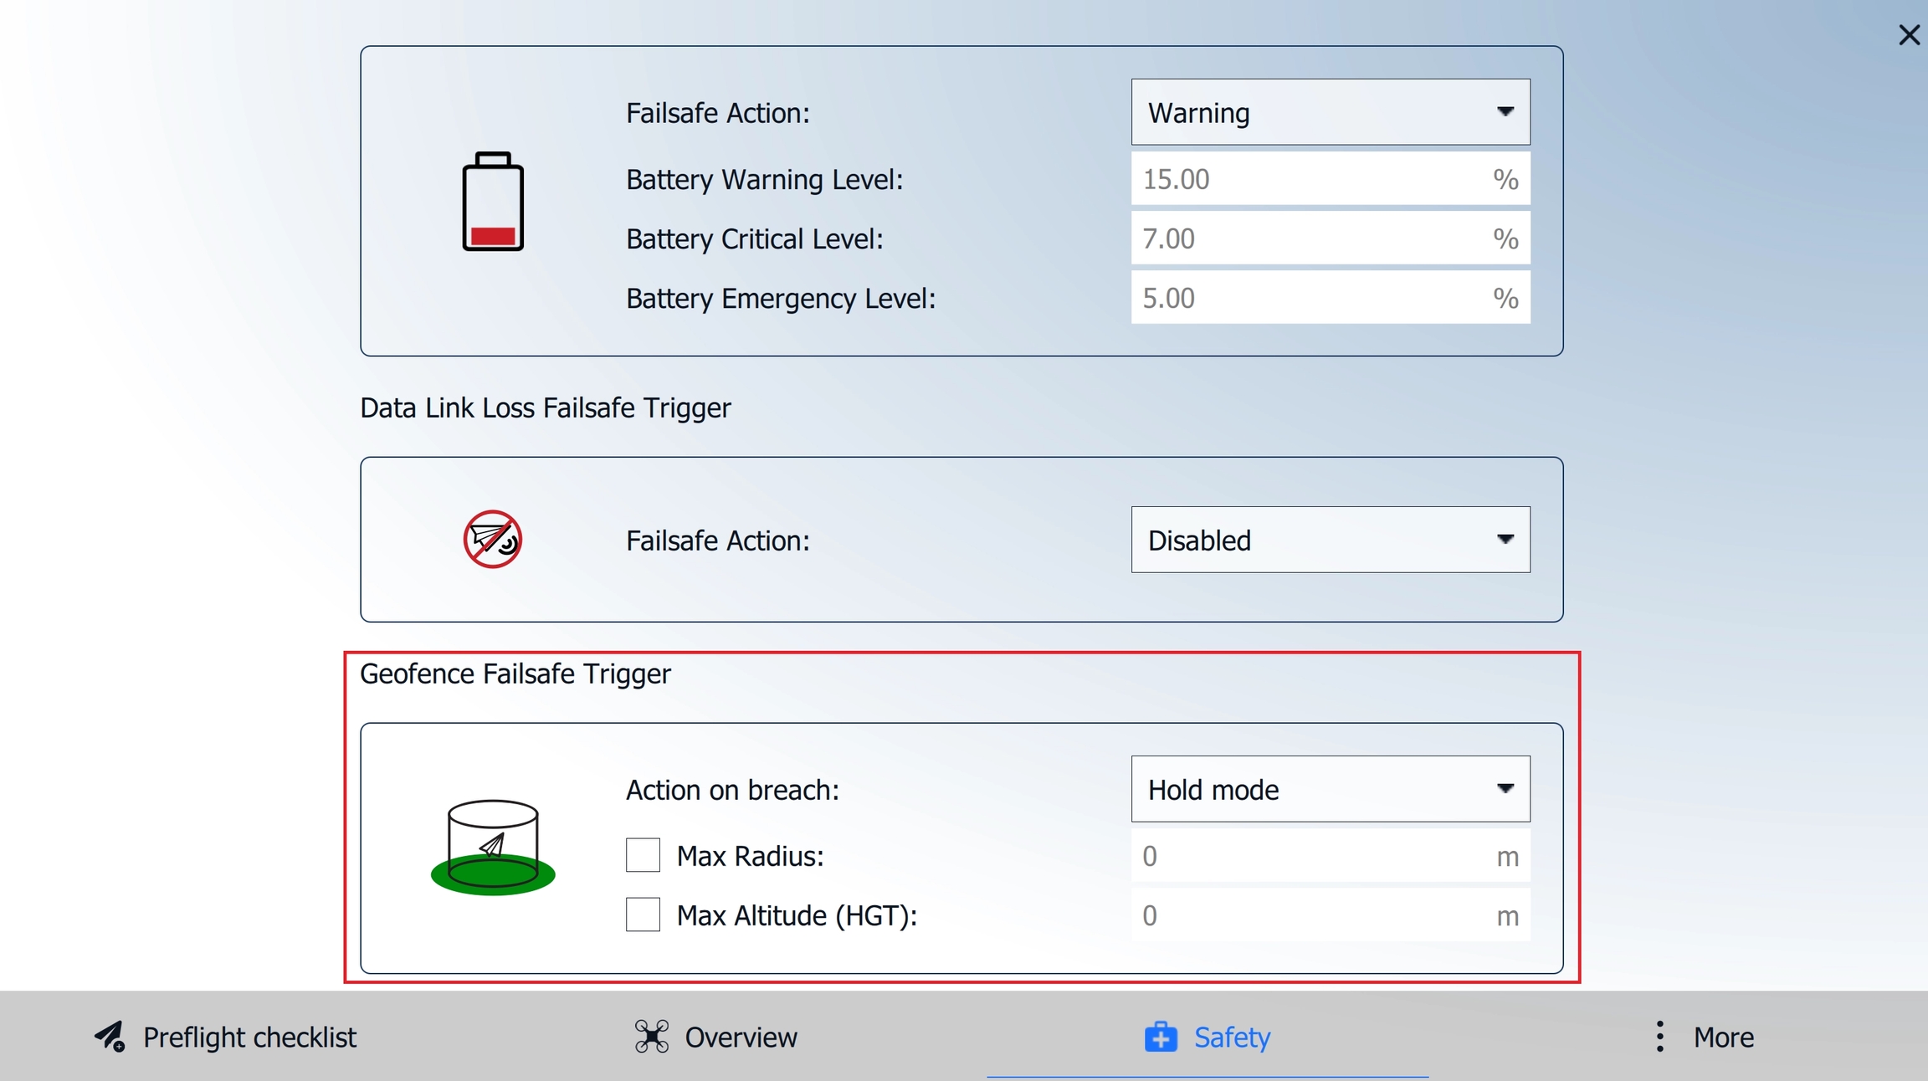
Task: Click the low battery icon
Action: click(493, 202)
